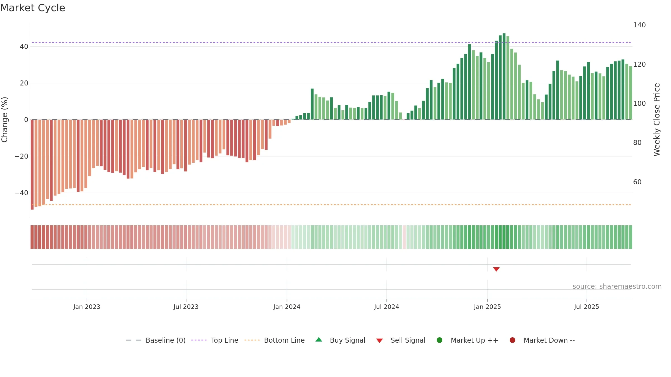Click the Jul 2025 axis label
The height and width of the screenshot is (377, 671).
[587, 307]
